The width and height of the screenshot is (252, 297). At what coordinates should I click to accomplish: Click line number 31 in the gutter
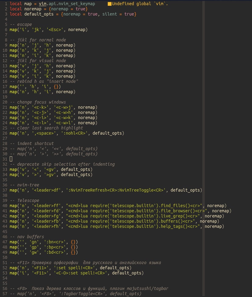pyautogui.click(x=5, y=159)
